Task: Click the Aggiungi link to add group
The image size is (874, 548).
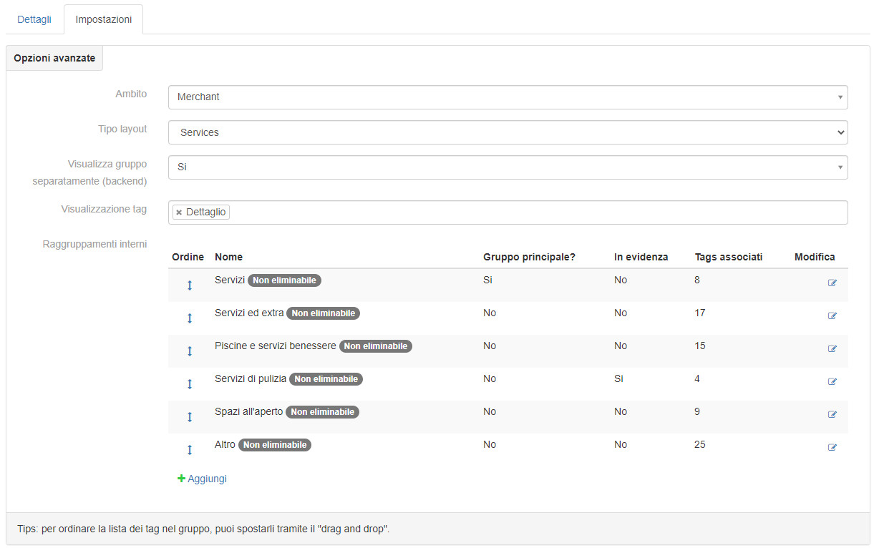Action: [202, 479]
